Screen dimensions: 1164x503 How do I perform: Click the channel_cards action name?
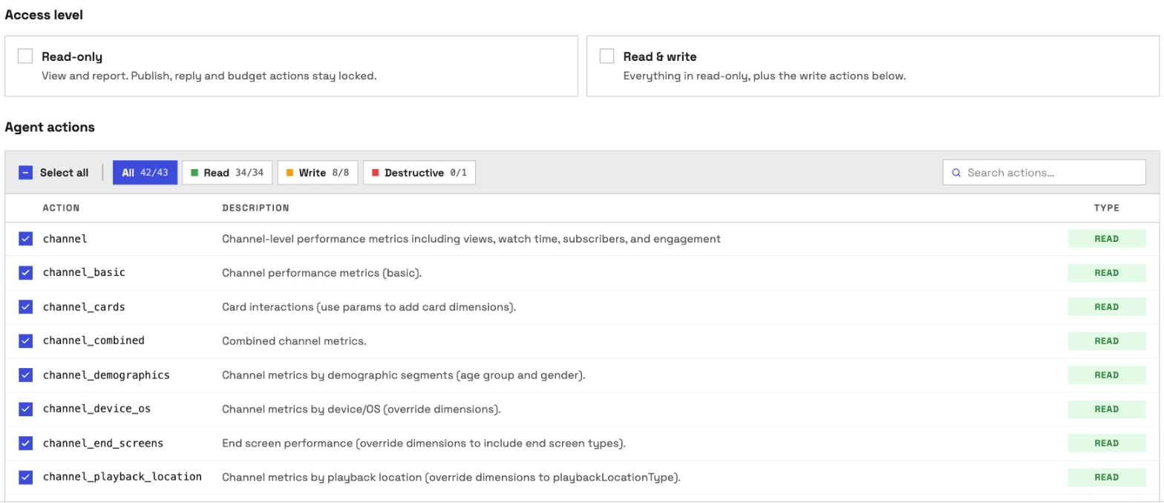84,307
